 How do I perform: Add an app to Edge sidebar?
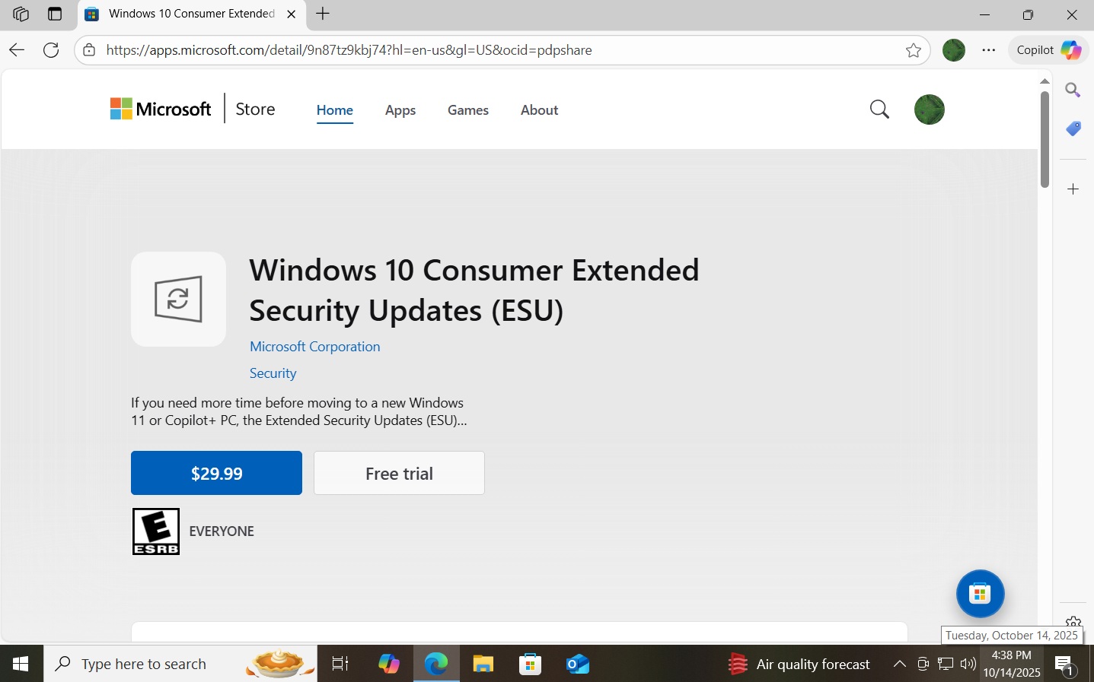(x=1073, y=189)
